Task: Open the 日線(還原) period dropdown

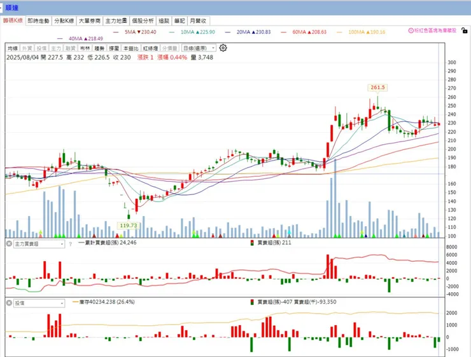Action: pyautogui.click(x=199, y=48)
